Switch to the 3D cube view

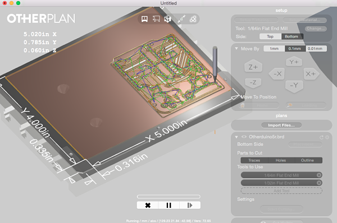pos(167,19)
